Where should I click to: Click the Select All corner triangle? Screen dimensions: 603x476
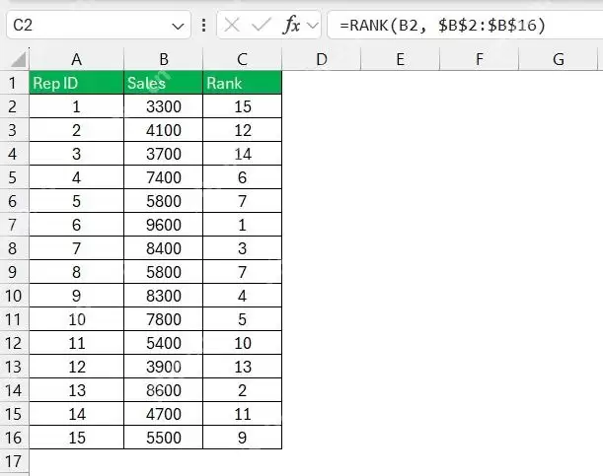pos(19,59)
